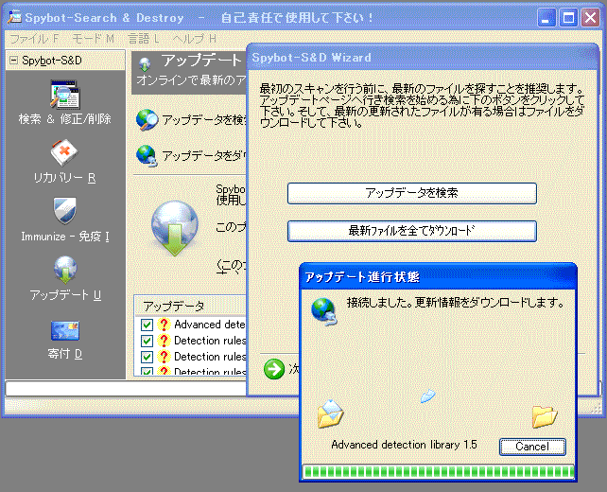Screen dimensions: 607x492
Task: Click the 寄付 D sidebar label
Action: 65,353
